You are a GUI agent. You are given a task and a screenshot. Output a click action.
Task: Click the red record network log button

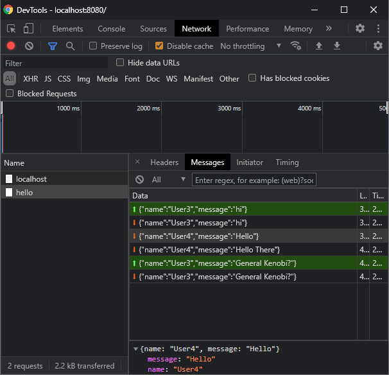pyautogui.click(x=11, y=46)
